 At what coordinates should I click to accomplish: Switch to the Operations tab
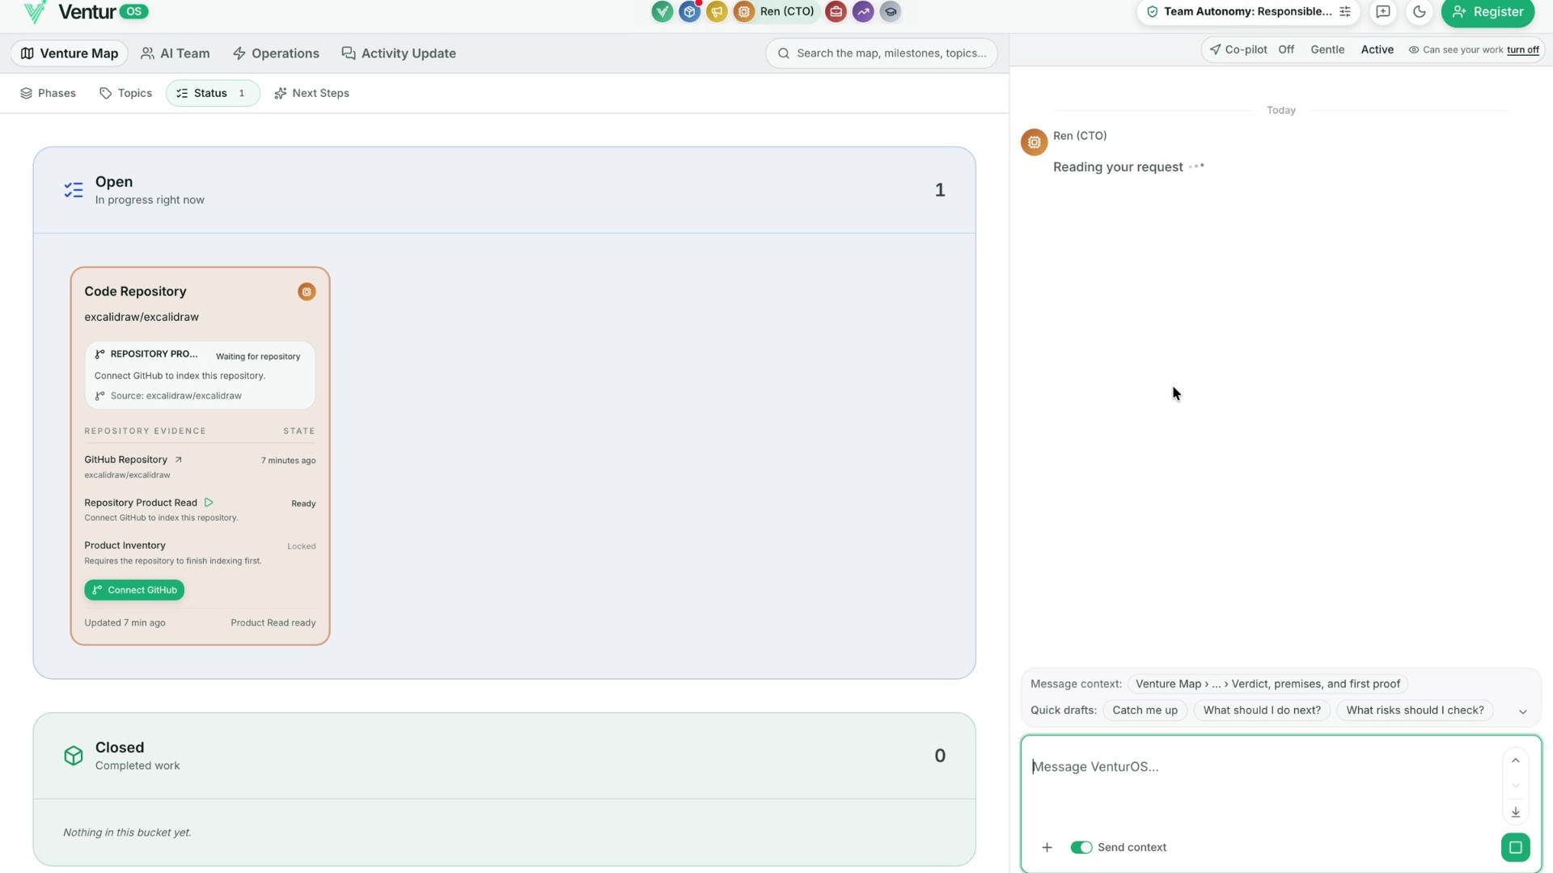tap(276, 53)
